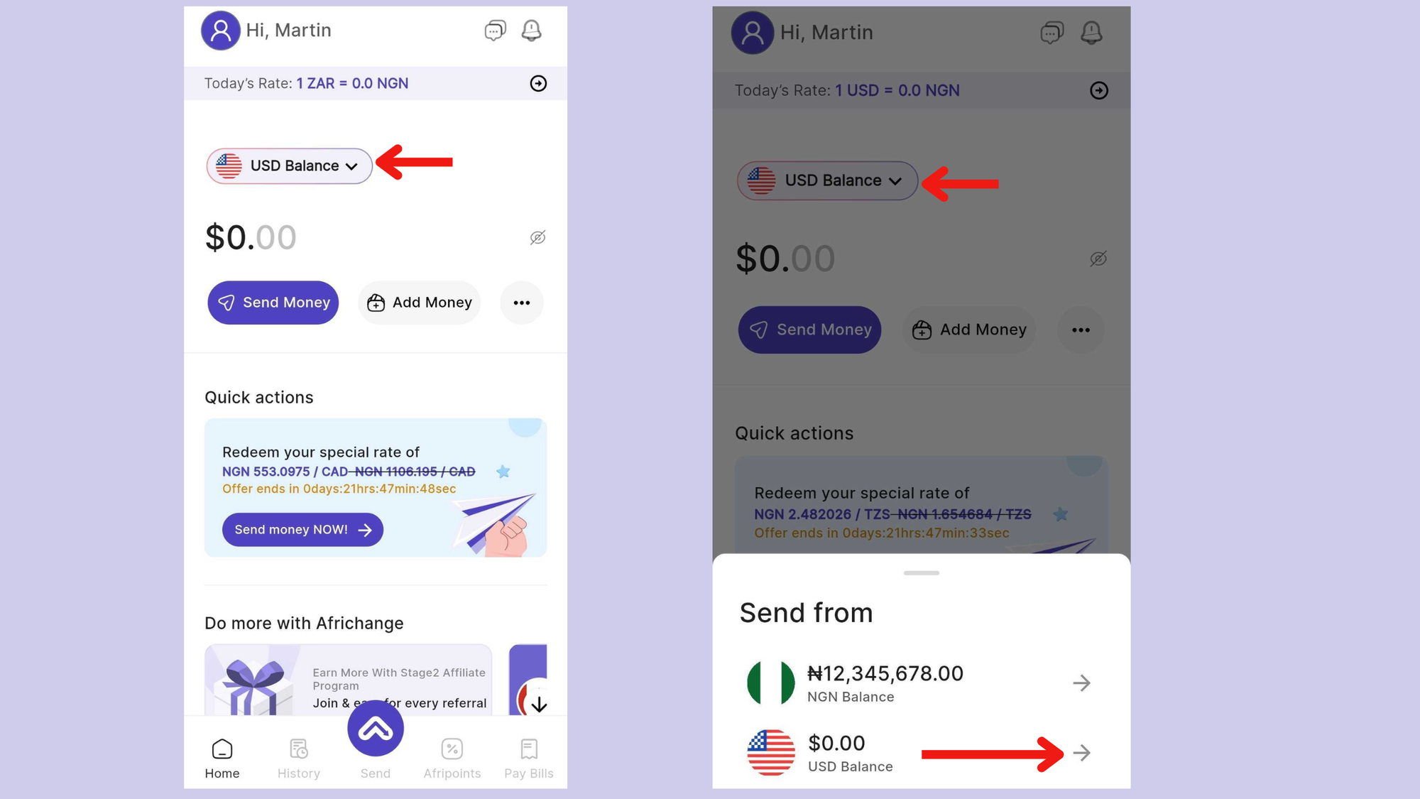The image size is (1420, 799).
Task: Tap the central Africhange Send logo button
Action: (x=376, y=729)
